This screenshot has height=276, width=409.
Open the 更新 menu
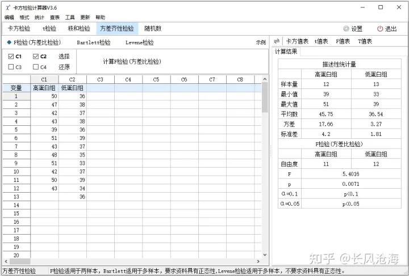click(85, 18)
